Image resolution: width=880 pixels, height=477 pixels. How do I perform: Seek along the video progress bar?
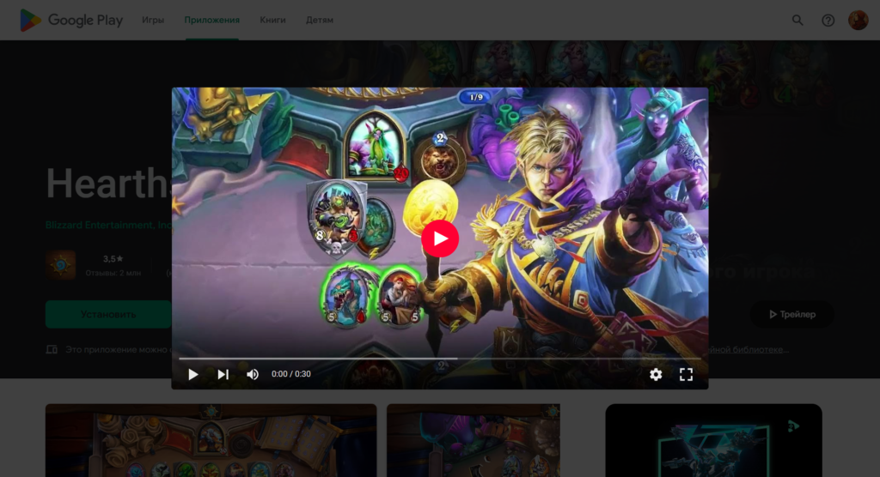click(439, 358)
